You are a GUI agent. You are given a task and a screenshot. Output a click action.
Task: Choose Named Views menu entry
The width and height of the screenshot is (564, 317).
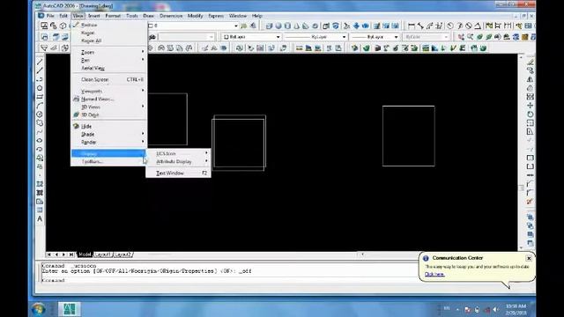coord(108,99)
